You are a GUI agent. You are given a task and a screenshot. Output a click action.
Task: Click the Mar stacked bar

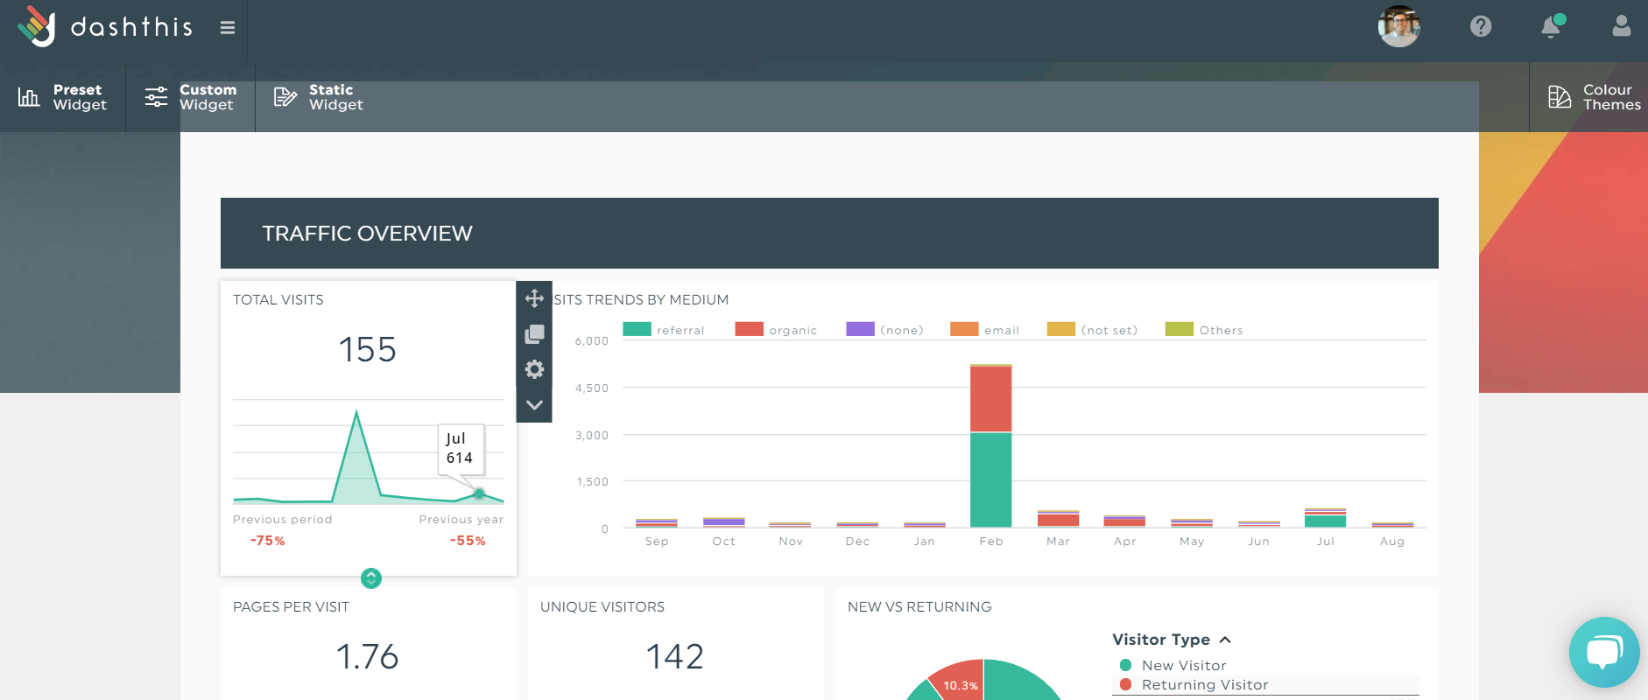(1059, 519)
